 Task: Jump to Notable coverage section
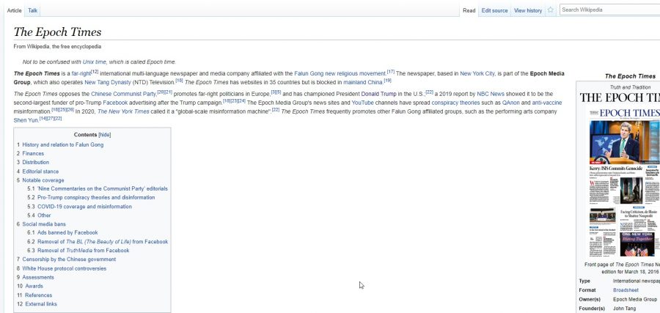[x=43, y=180]
